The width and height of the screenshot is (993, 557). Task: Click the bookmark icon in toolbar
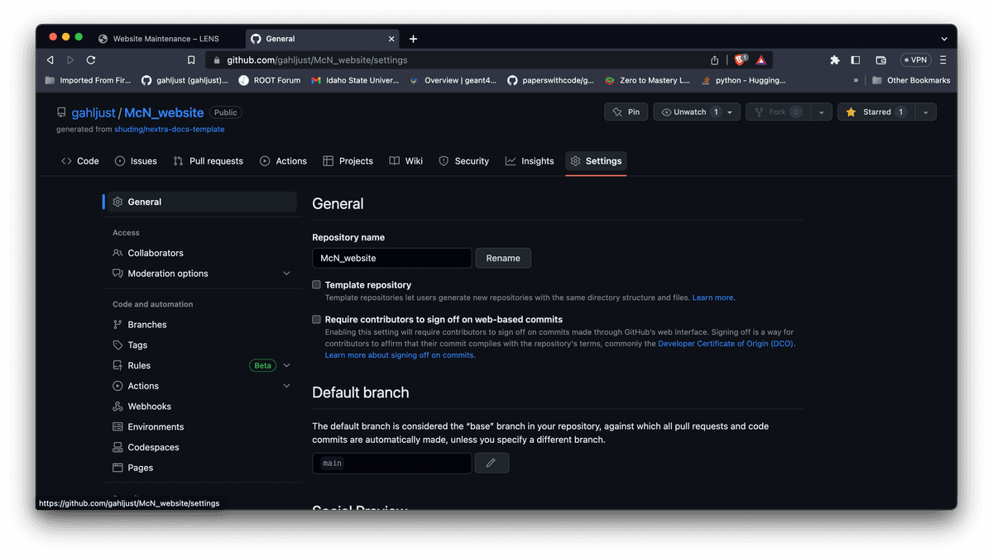pyautogui.click(x=191, y=60)
